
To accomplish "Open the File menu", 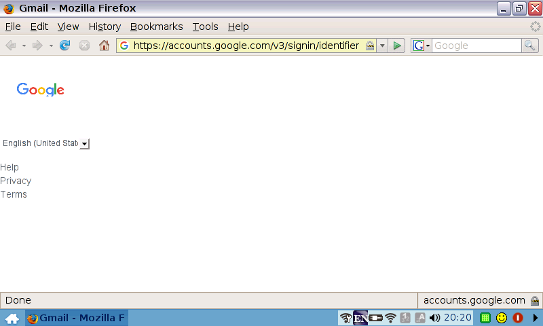I will (13, 26).
